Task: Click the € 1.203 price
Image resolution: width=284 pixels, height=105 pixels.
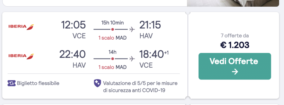Action: 235,45
